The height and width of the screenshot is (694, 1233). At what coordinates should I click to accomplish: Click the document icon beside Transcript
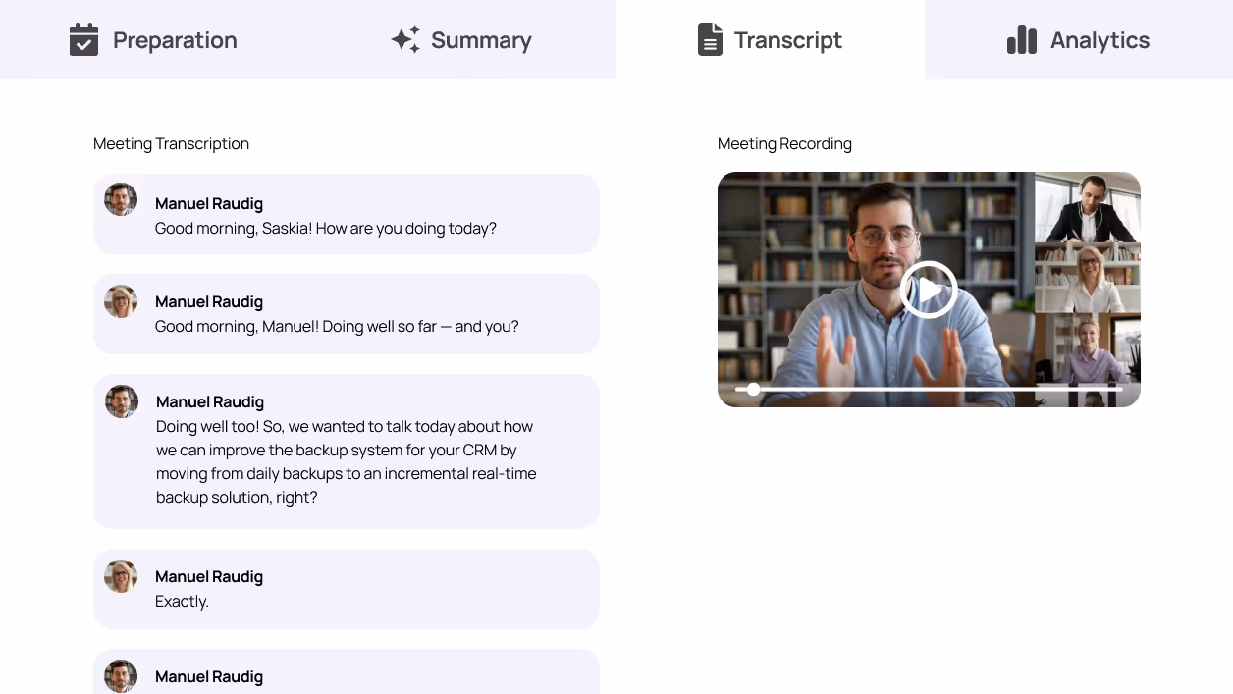710,39
